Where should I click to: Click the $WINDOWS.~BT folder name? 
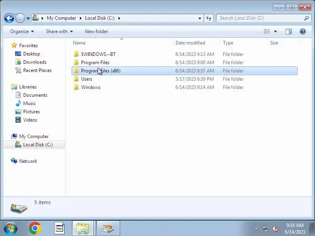[x=98, y=54]
